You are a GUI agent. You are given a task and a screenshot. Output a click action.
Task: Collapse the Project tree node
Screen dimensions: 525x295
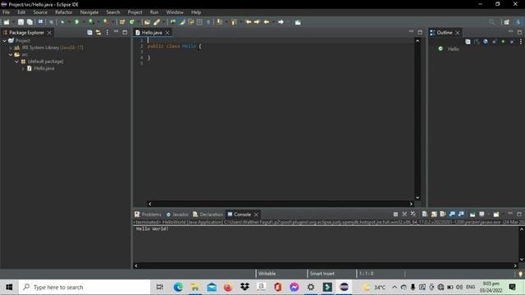[x=4, y=40]
